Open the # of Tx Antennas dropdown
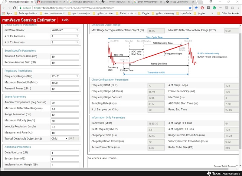 pos(65,42)
